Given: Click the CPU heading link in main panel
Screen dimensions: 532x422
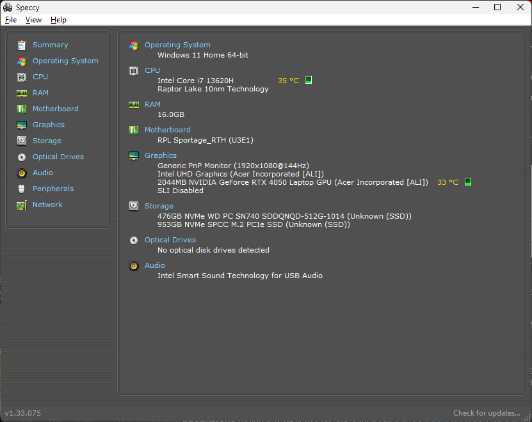Looking at the screenshot, I should pyautogui.click(x=152, y=70).
